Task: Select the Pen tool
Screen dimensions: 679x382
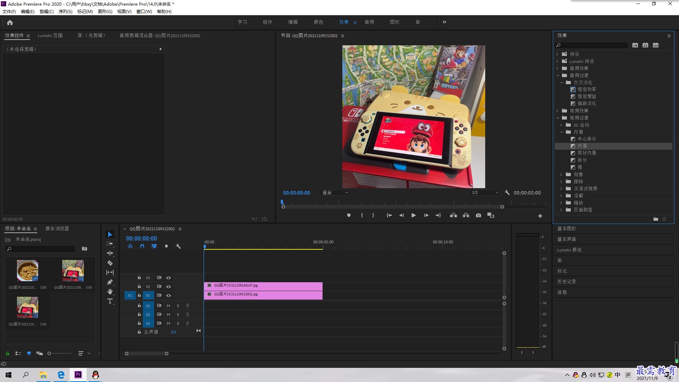Action: (110, 282)
